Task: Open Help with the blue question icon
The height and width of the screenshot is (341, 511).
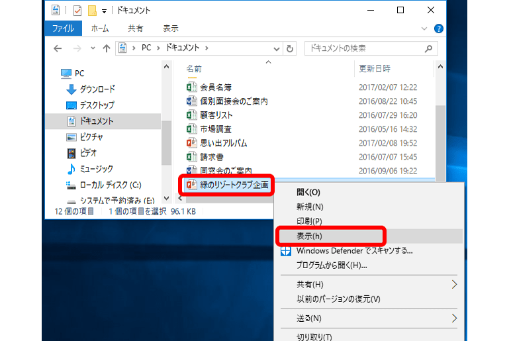Action: click(439, 28)
